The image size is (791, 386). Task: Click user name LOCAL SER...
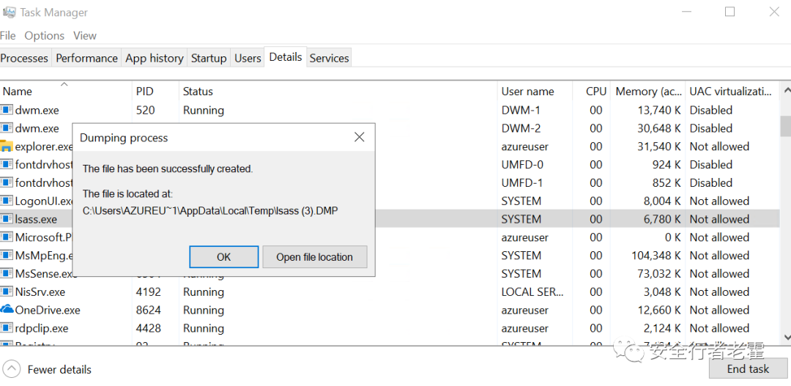(x=532, y=292)
